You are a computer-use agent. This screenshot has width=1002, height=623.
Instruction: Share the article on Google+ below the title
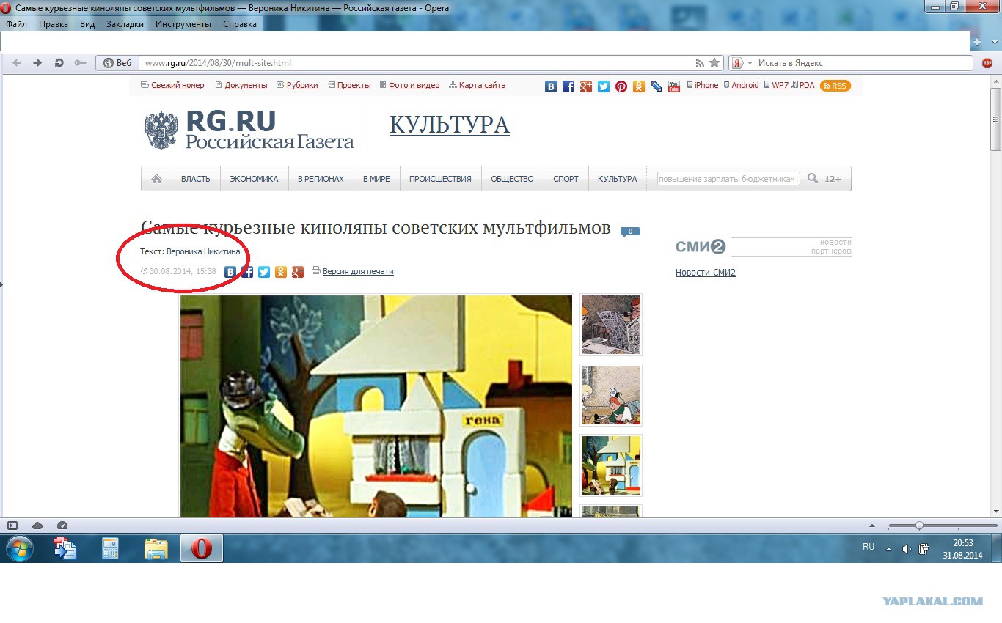pos(298,272)
